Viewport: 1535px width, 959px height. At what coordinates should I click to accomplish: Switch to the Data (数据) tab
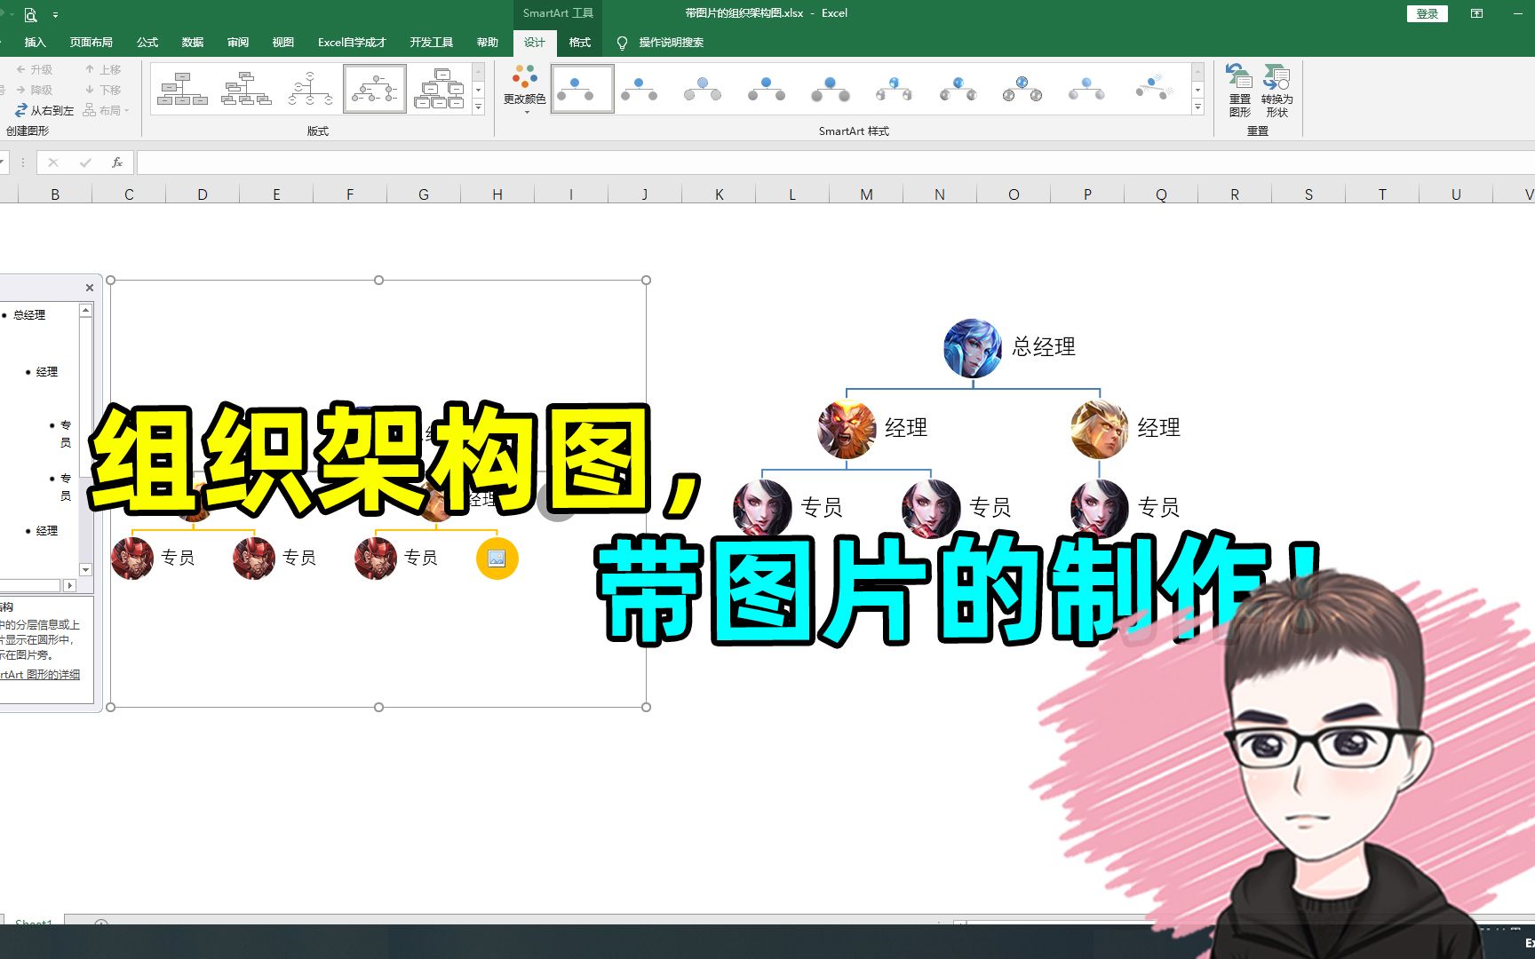(x=193, y=42)
